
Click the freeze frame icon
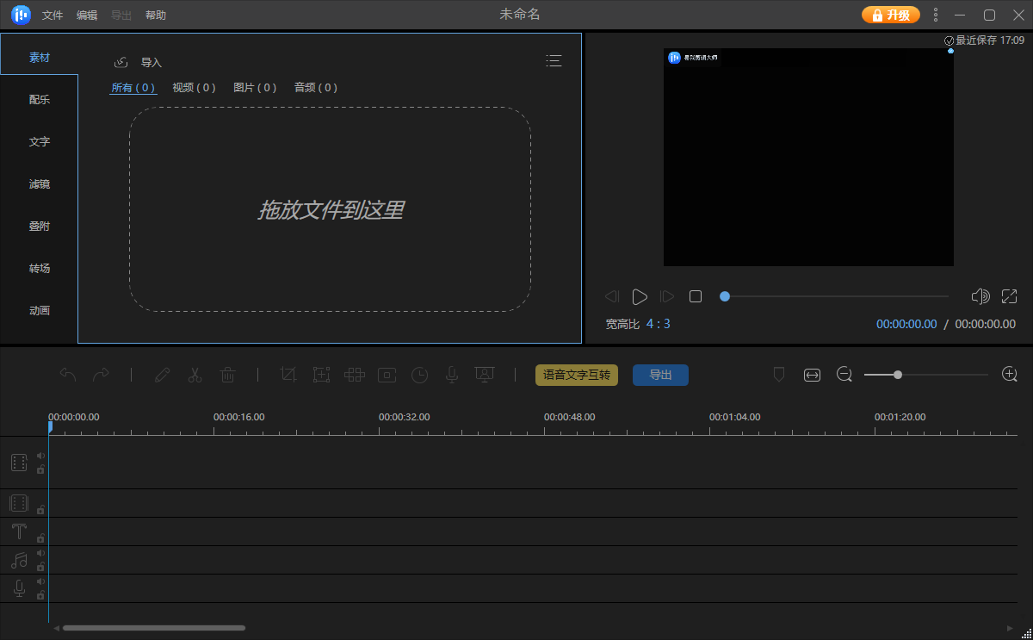click(x=387, y=375)
